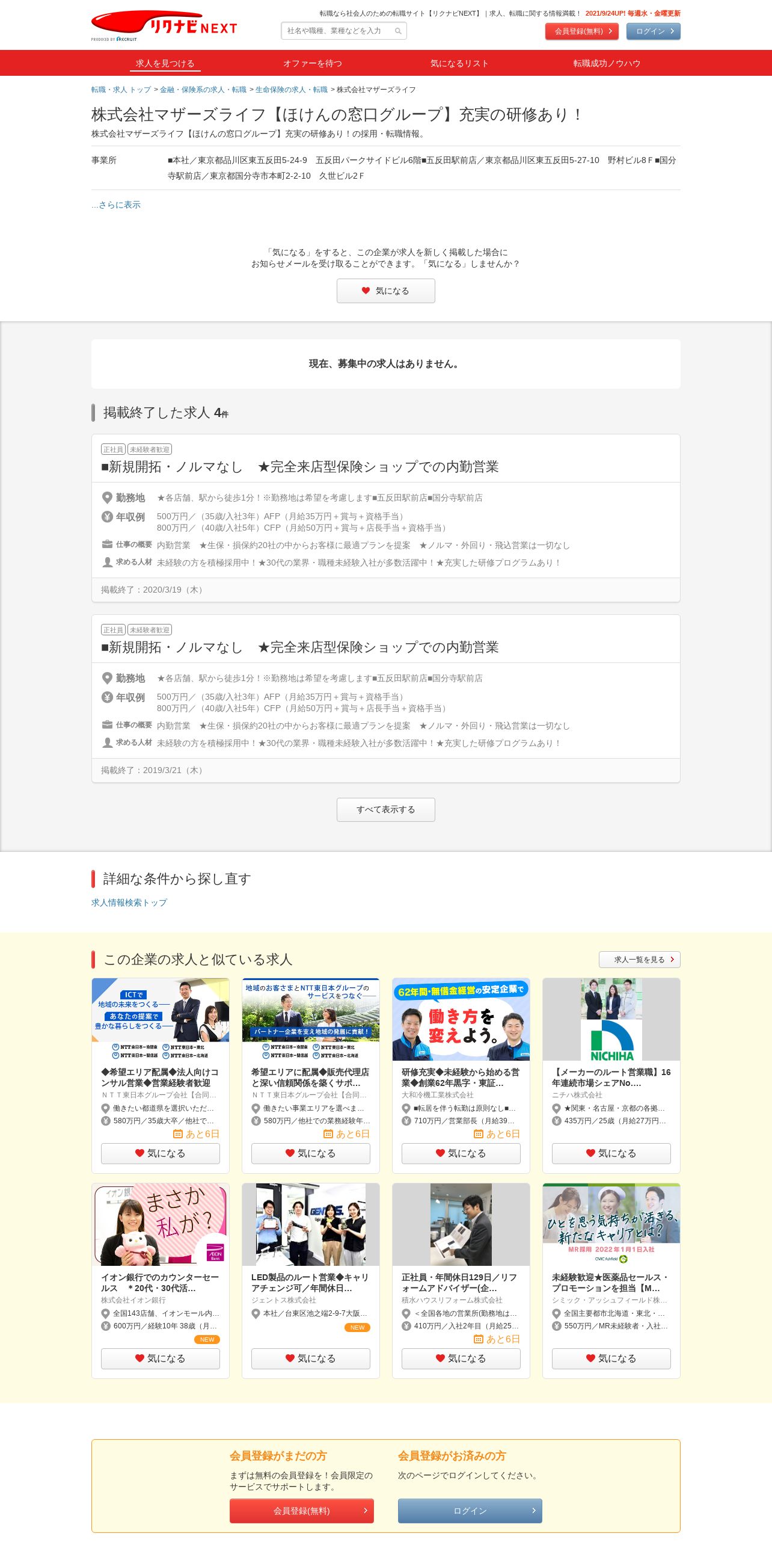Open ◆希望エリア配属◆法人向けコンサル営業 job title

pos(160,1078)
